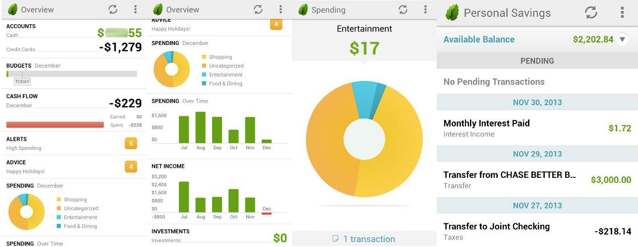Open the Transfer to Joint Checking entry
This screenshot has width=638, height=247.
coord(537,231)
